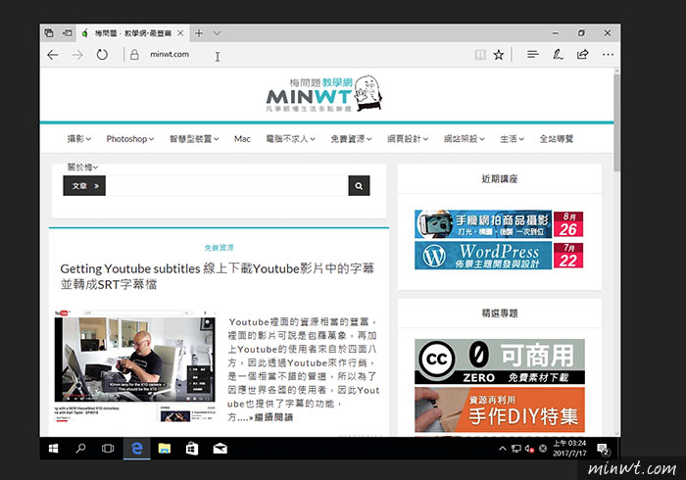Open Getting Youtube subtitles article title
The width and height of the screenshot is (686, 480).
click(218, 276)
